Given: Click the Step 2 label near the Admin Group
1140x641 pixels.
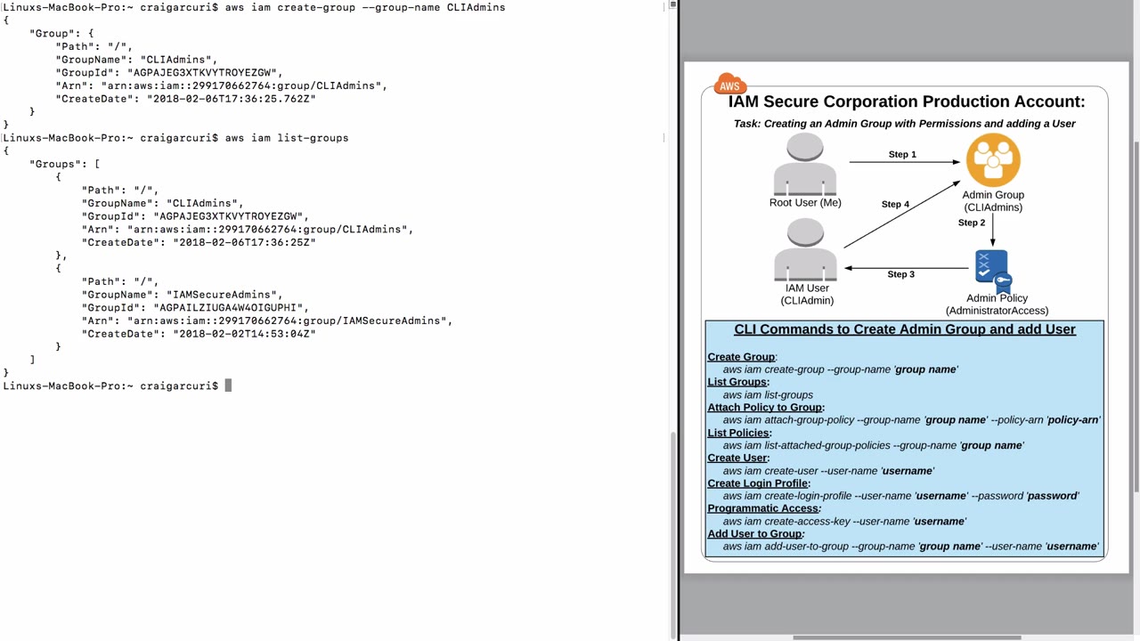Looking at the screenshot, I should pyautogui.click(x=972, y=223).
